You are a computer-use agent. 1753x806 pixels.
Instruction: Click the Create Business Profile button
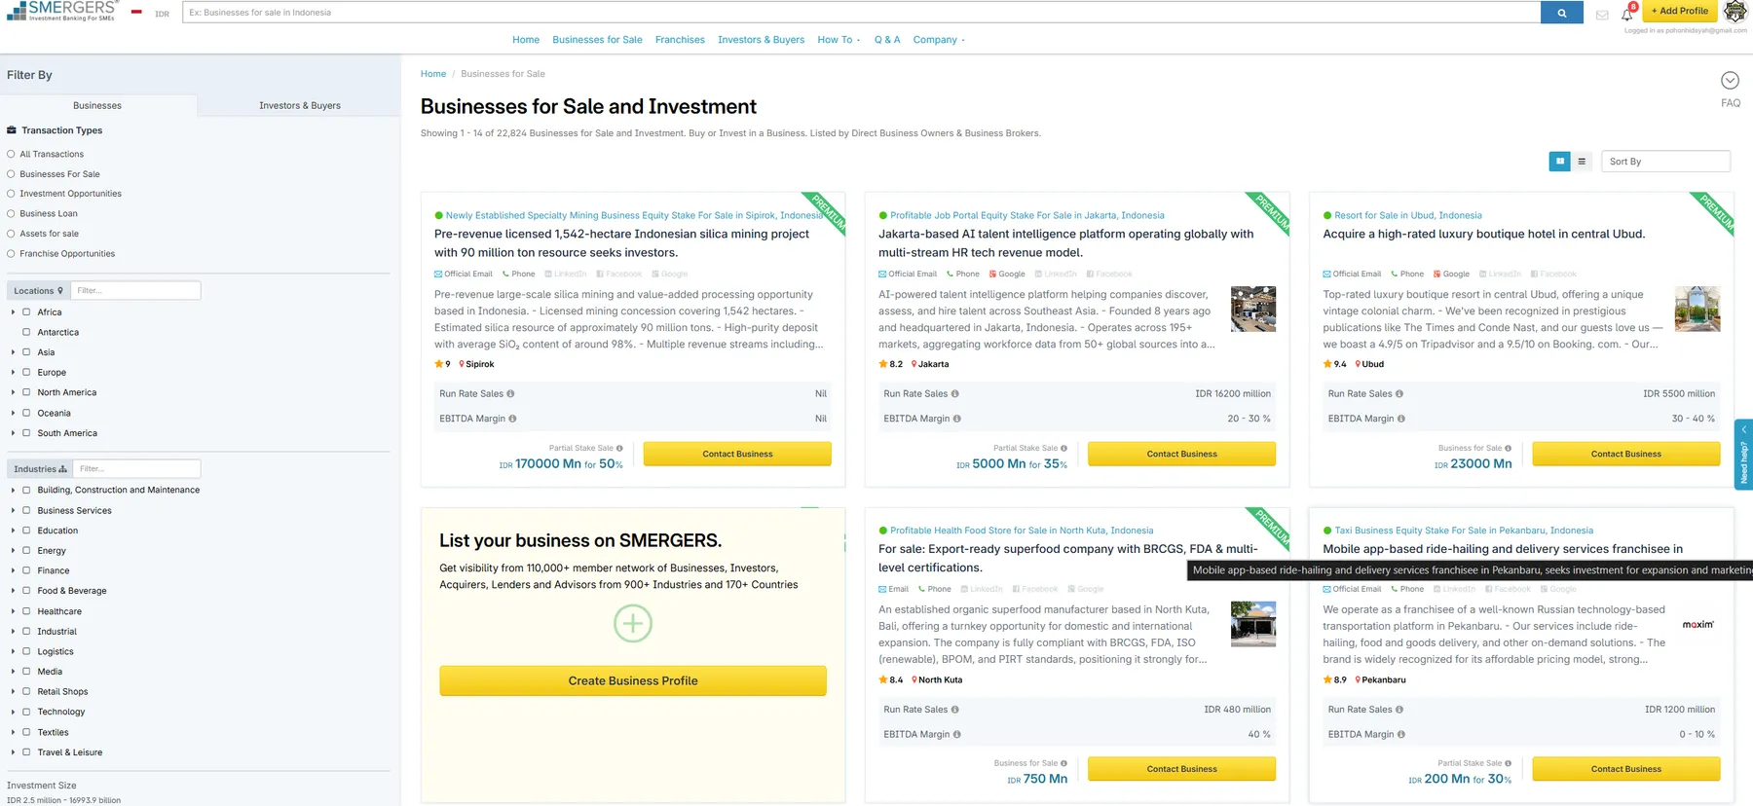(632, 680)
